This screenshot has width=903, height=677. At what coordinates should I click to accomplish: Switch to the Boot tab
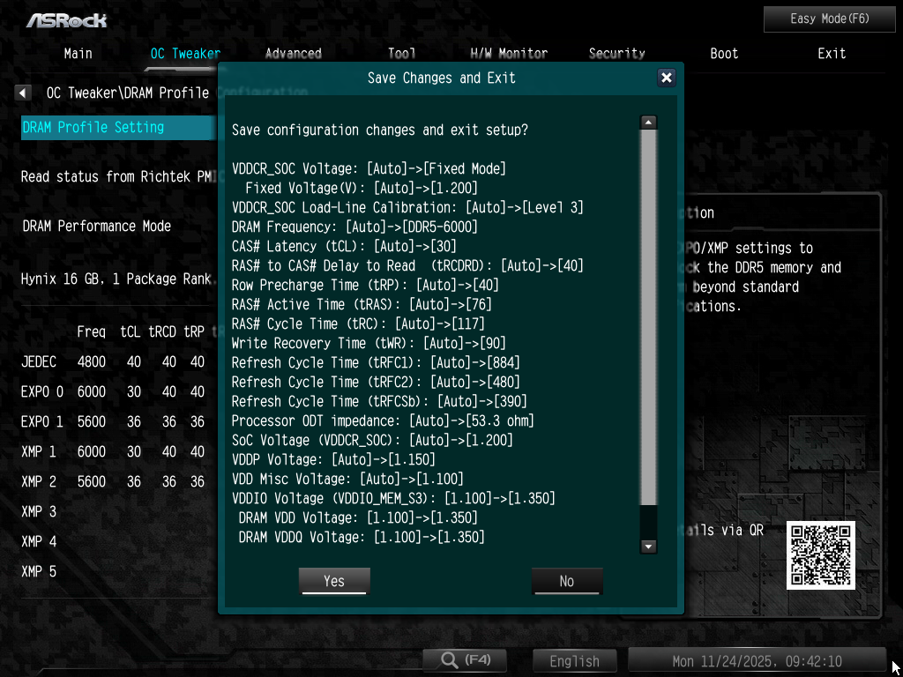[724, 54]
